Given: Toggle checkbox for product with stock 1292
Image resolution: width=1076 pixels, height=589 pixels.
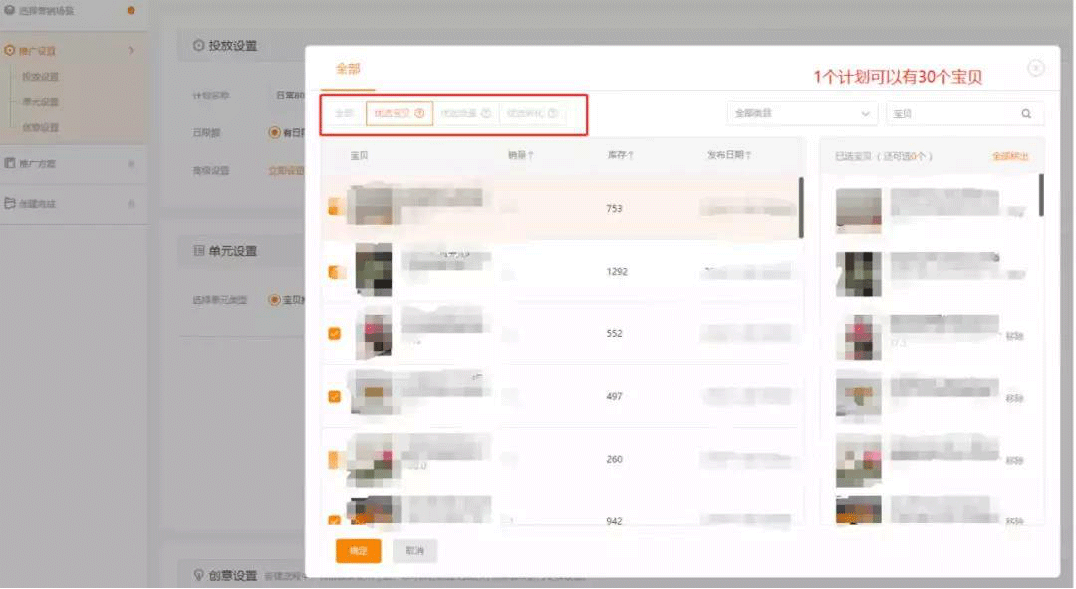Looking at the screenshot, I should (x=334, y=272).
